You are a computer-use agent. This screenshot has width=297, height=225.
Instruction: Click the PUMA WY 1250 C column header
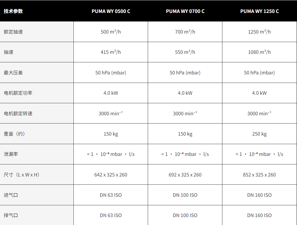click(x=259, y=11)
